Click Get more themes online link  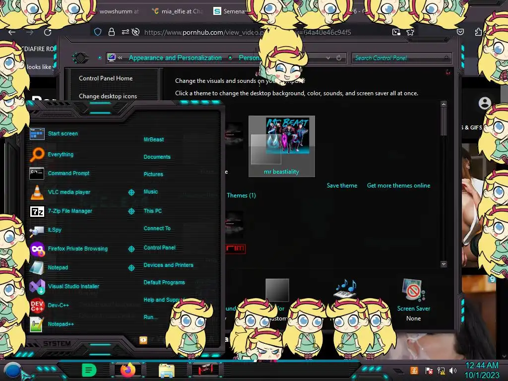coord(398,186)
